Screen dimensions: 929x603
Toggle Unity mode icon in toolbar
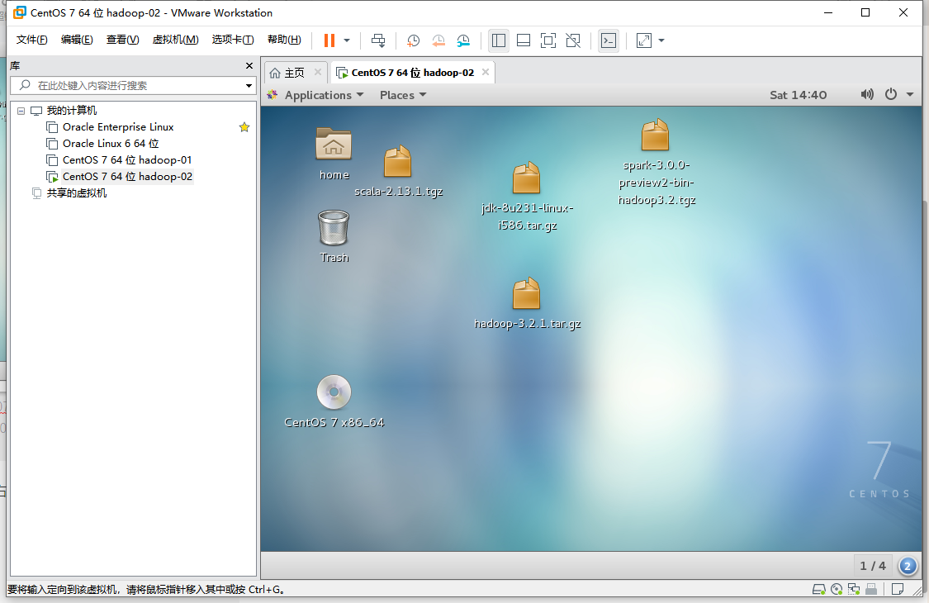[573, 40]
